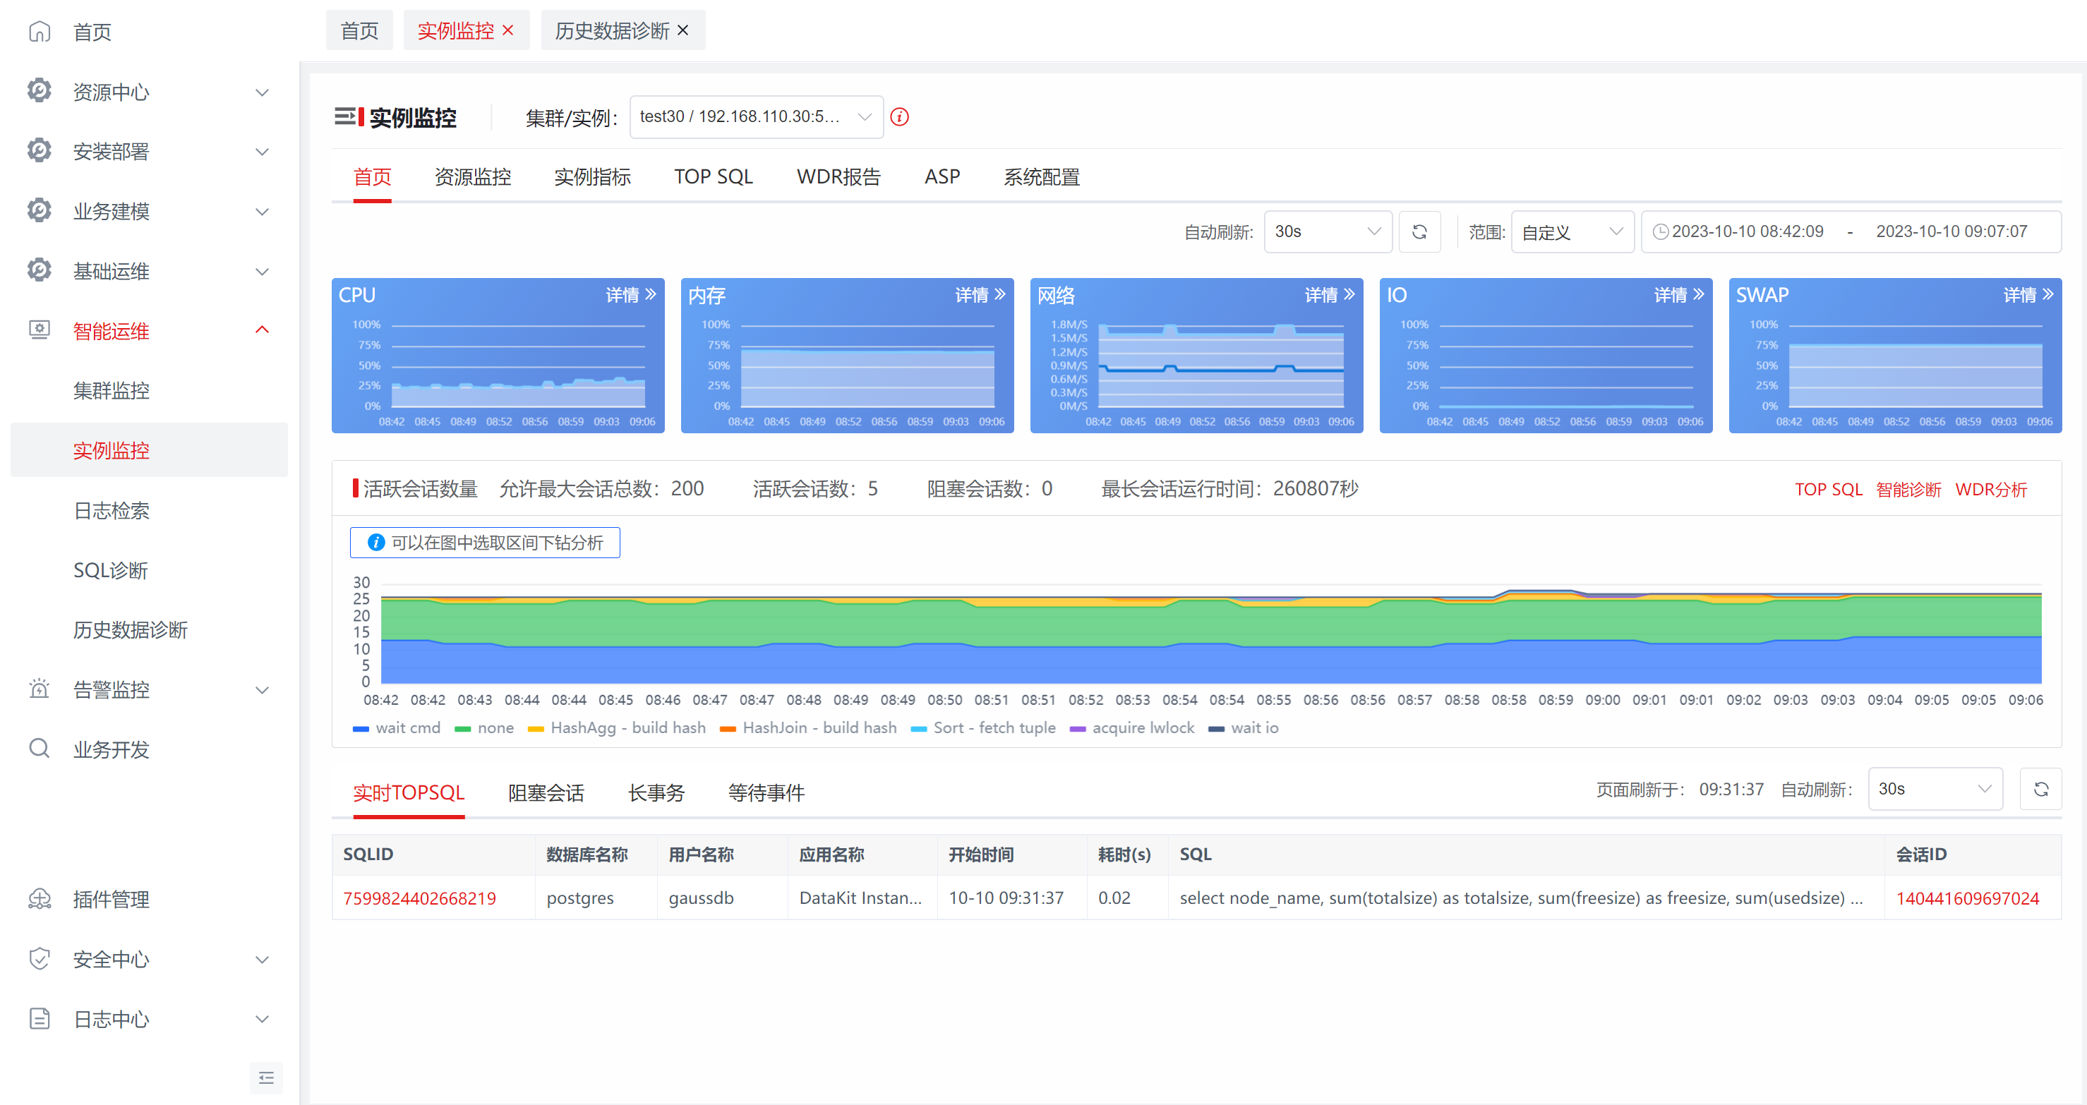Click the date range start time field

(x=1747, y=231)
